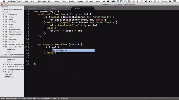Click the red pause recording icon
The height and width of the screenshot is (100, 179).
tap(129, 1)
